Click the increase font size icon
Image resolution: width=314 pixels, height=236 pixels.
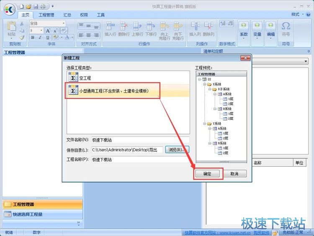pyautogui.click(x=48, y=30)
